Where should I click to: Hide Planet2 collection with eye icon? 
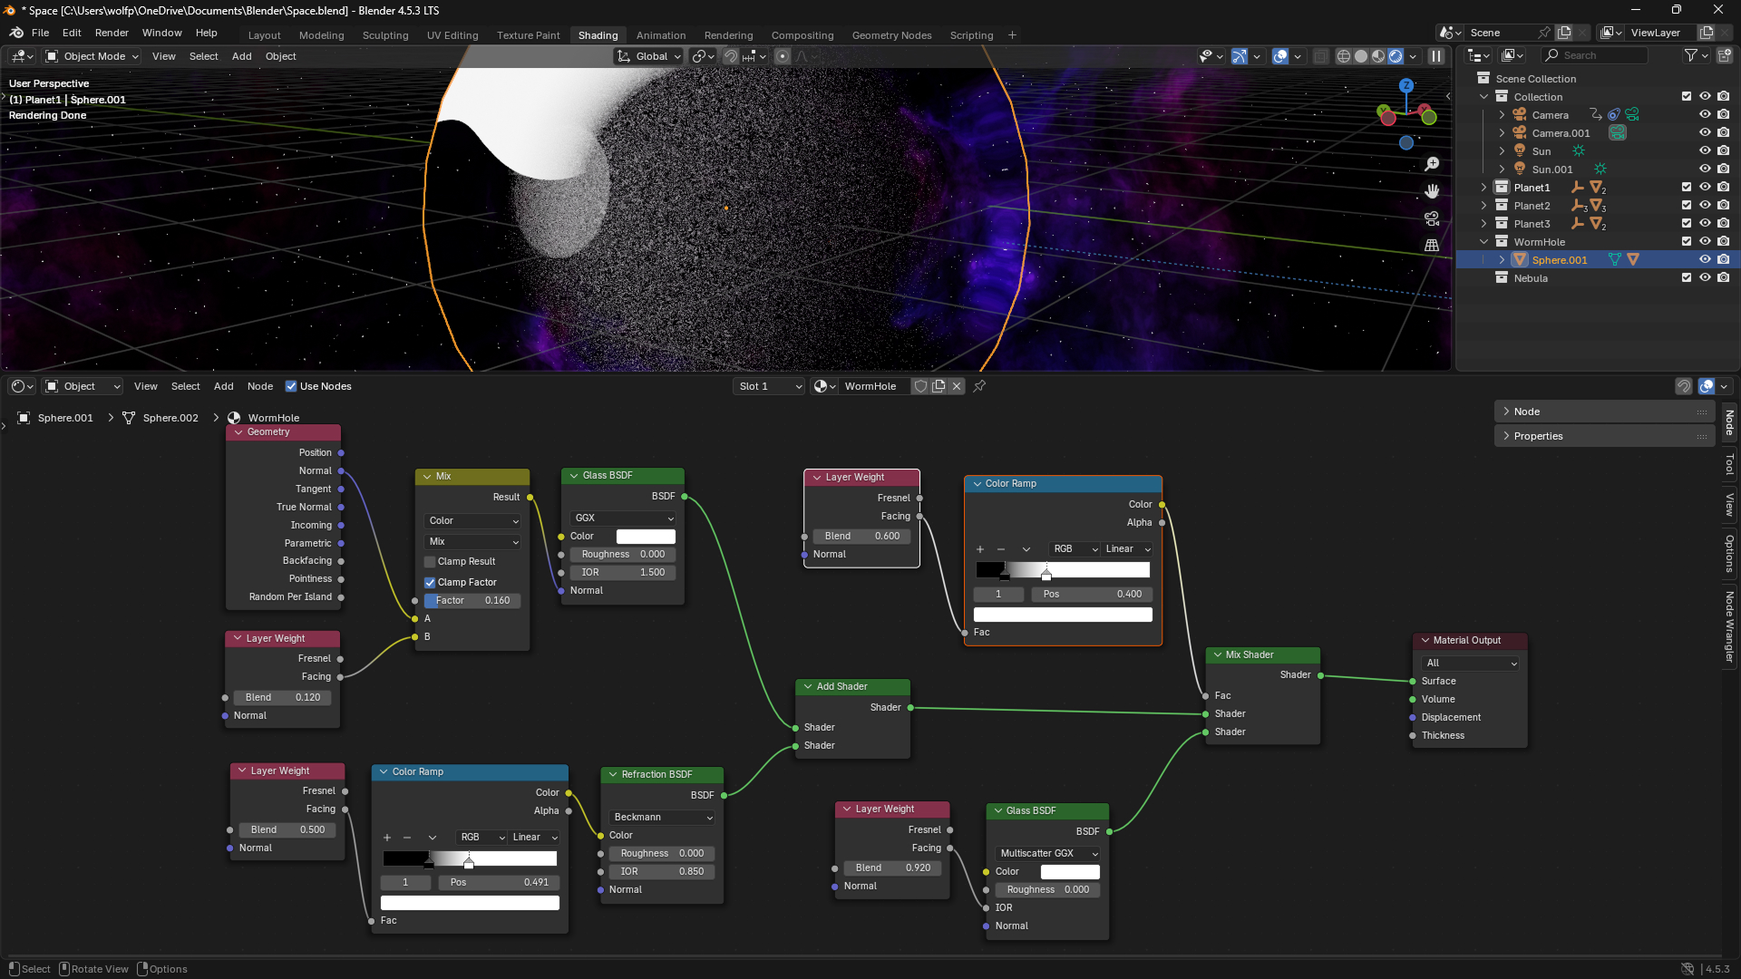click(x=1705, y=206)
